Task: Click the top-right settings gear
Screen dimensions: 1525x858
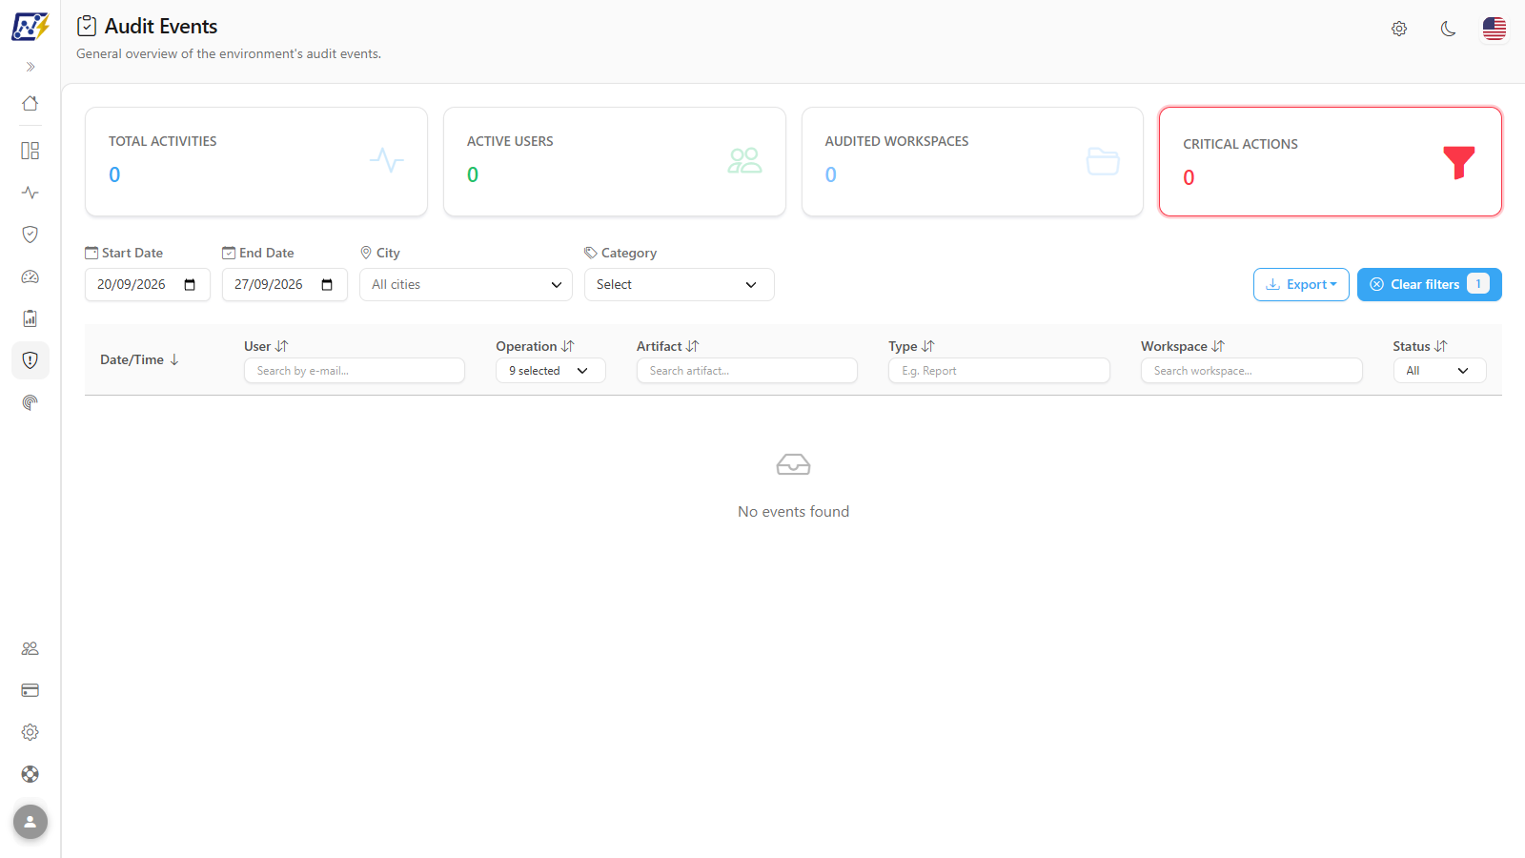Action: 1399,29
